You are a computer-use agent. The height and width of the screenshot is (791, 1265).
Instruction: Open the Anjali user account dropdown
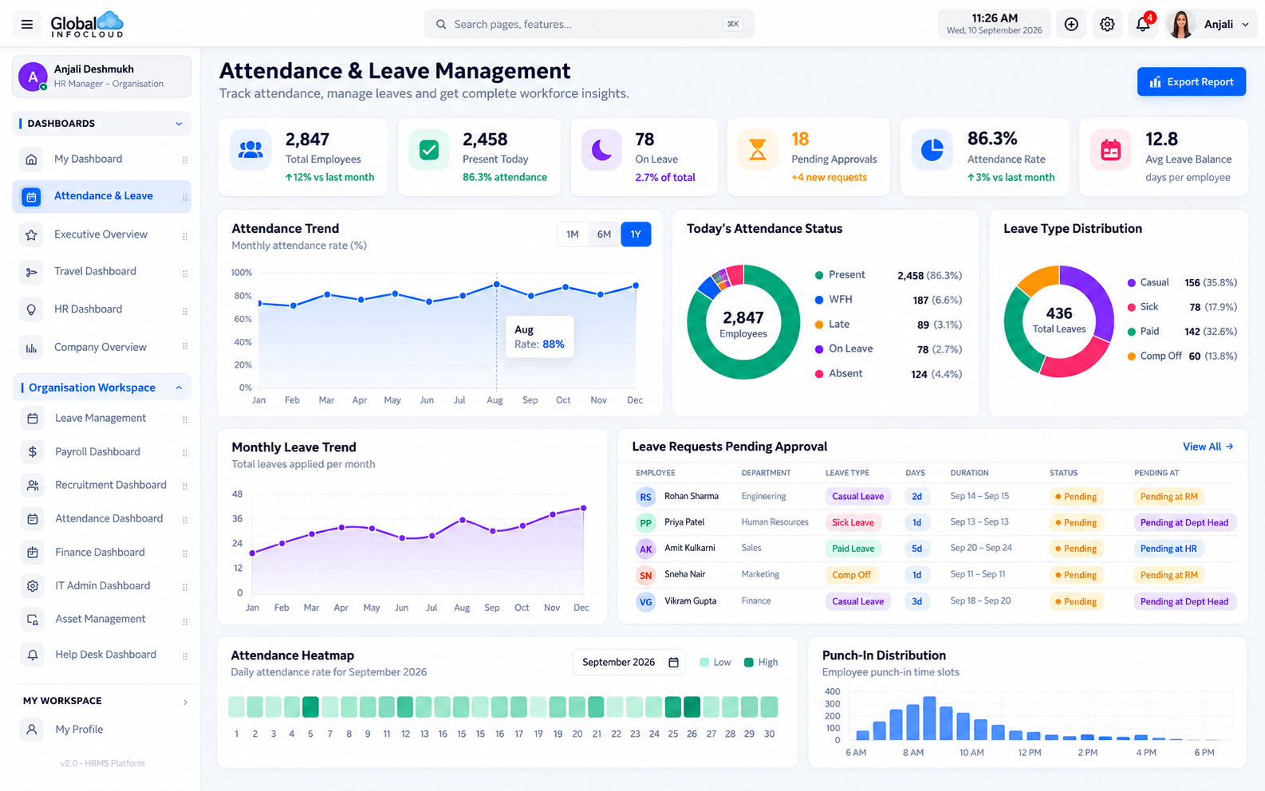click(1211, 25)
